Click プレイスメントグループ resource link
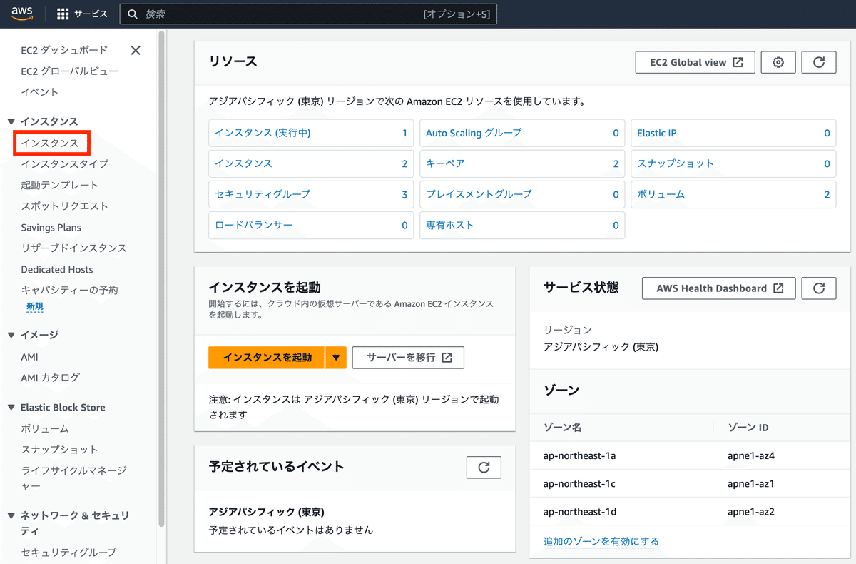This screenshot has width=856, height=564. coord(479,194)
